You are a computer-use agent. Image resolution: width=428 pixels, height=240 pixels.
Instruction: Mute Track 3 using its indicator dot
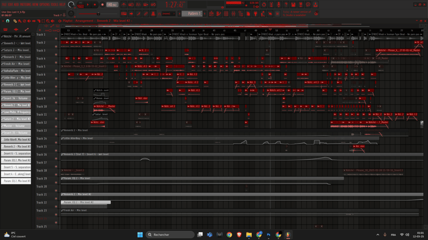click(x=56, y=55)
